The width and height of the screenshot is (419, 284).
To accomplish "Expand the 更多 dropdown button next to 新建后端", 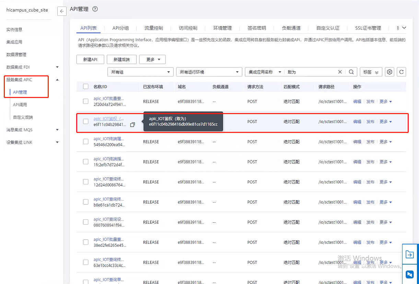I will (x=152, y=59).
